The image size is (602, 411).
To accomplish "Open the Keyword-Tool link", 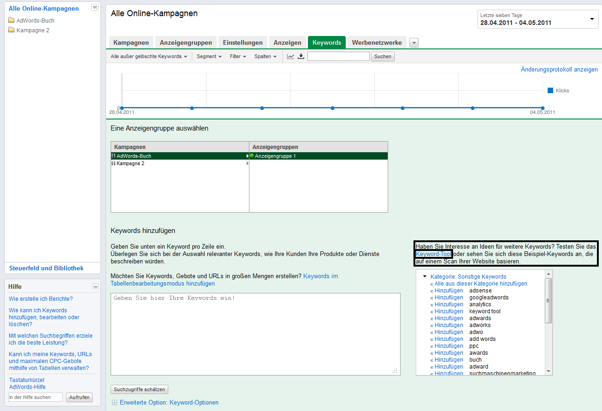I will (433, 254).
